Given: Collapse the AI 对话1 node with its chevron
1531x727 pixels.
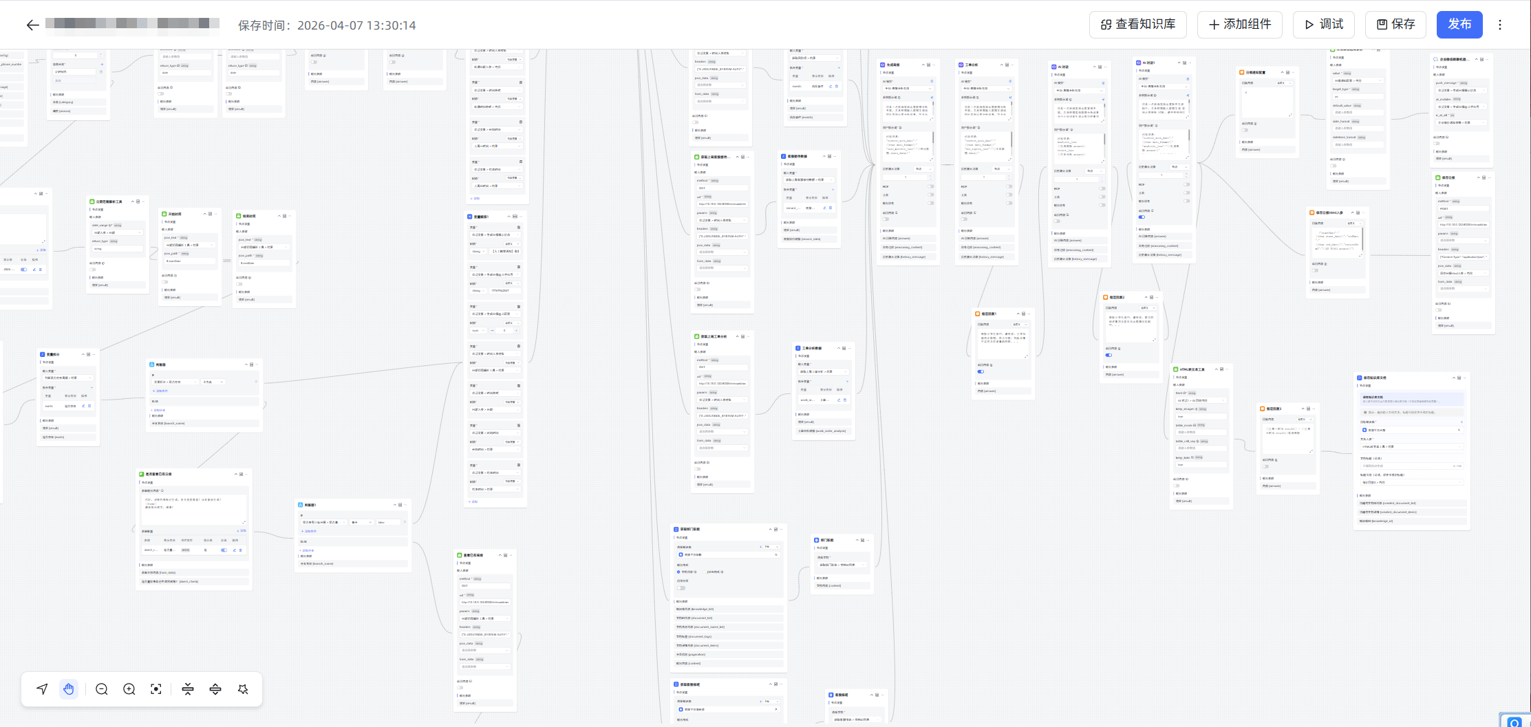Looking at the screenshot, I should click(1179, 63).
